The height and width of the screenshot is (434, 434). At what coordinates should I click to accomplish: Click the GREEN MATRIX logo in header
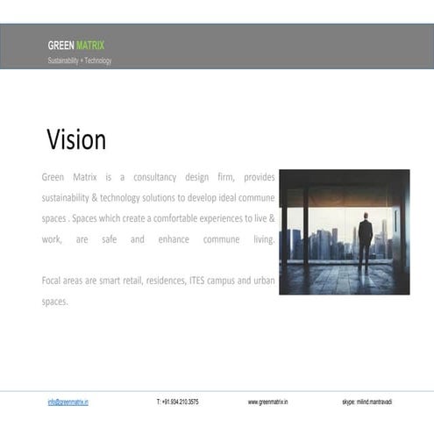(x=76, y=46)
